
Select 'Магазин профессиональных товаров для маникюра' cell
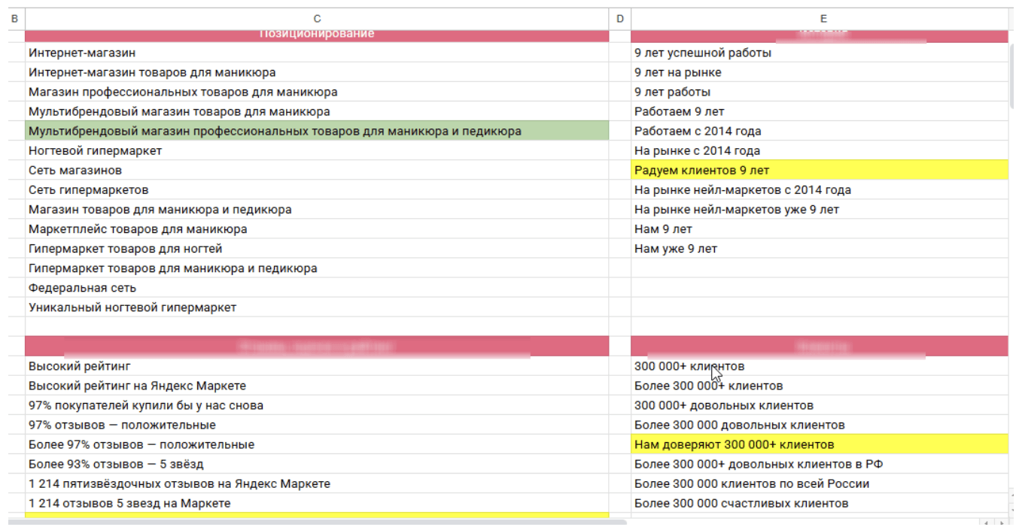pos(317,92)
